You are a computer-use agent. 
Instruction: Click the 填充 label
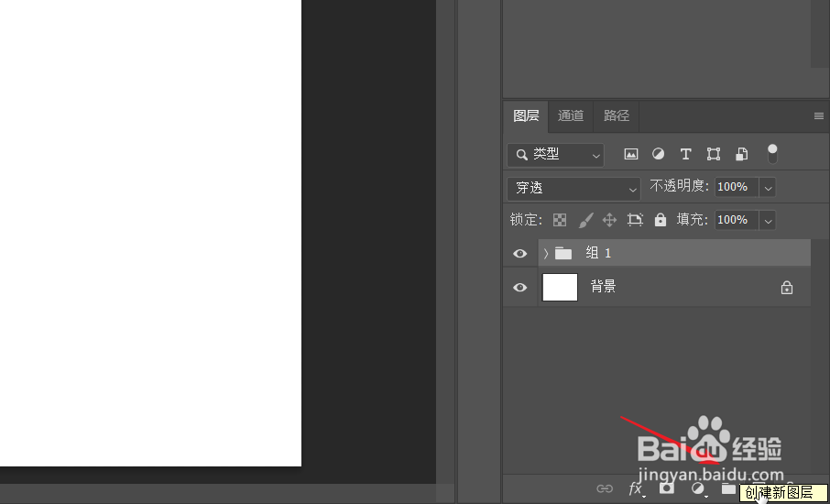(x=692, y=220)
